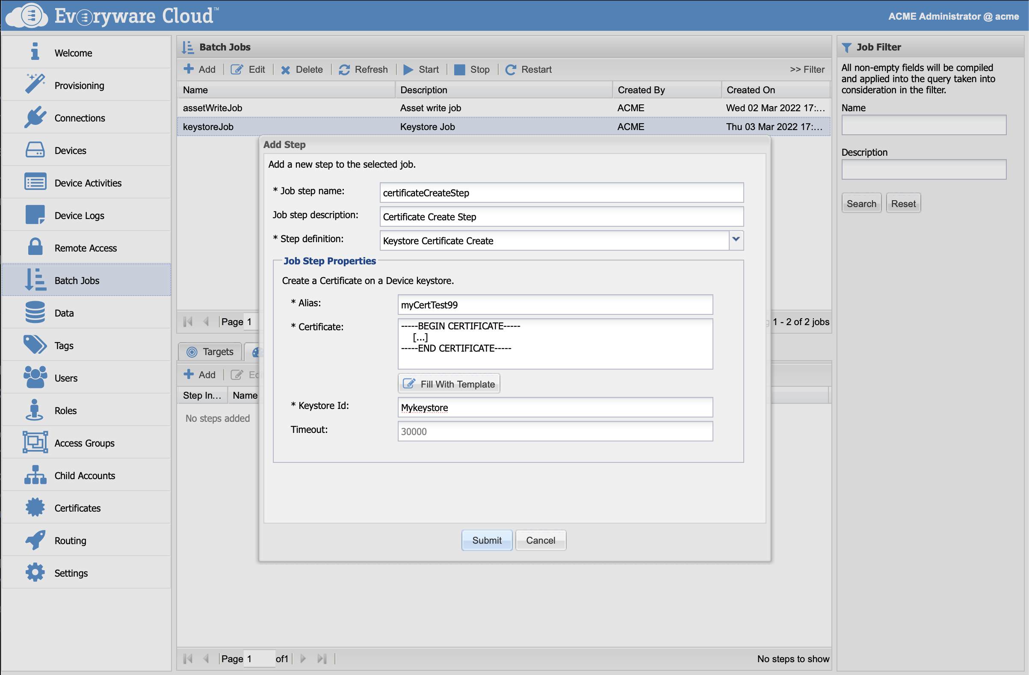Go to first page in steps pager
Screen dimensions: 1029x675
point(188,658)
